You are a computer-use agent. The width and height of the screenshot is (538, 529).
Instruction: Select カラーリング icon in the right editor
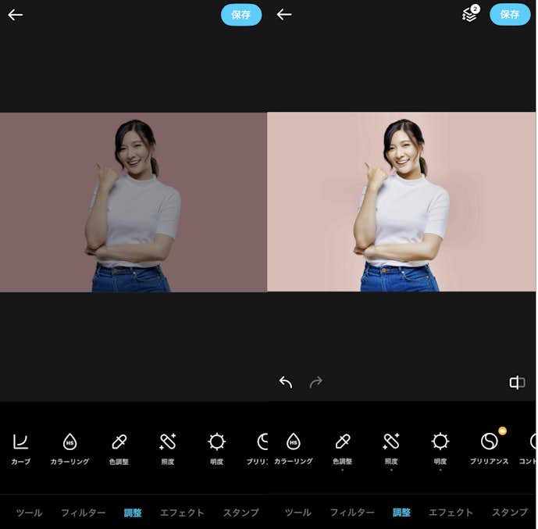pyautogui.click(x=294, y=442)
